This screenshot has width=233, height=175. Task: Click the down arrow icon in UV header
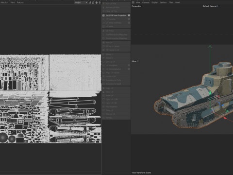click(x=100, y=2)
